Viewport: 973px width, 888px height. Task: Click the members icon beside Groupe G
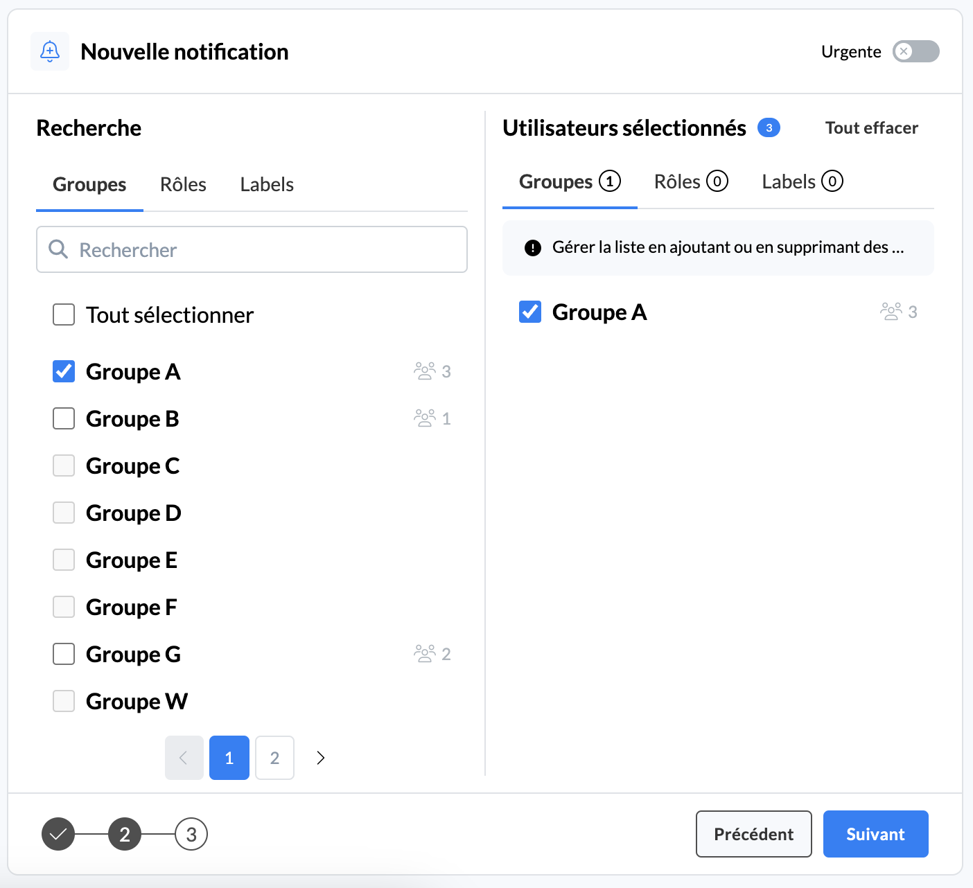(424, 654)
